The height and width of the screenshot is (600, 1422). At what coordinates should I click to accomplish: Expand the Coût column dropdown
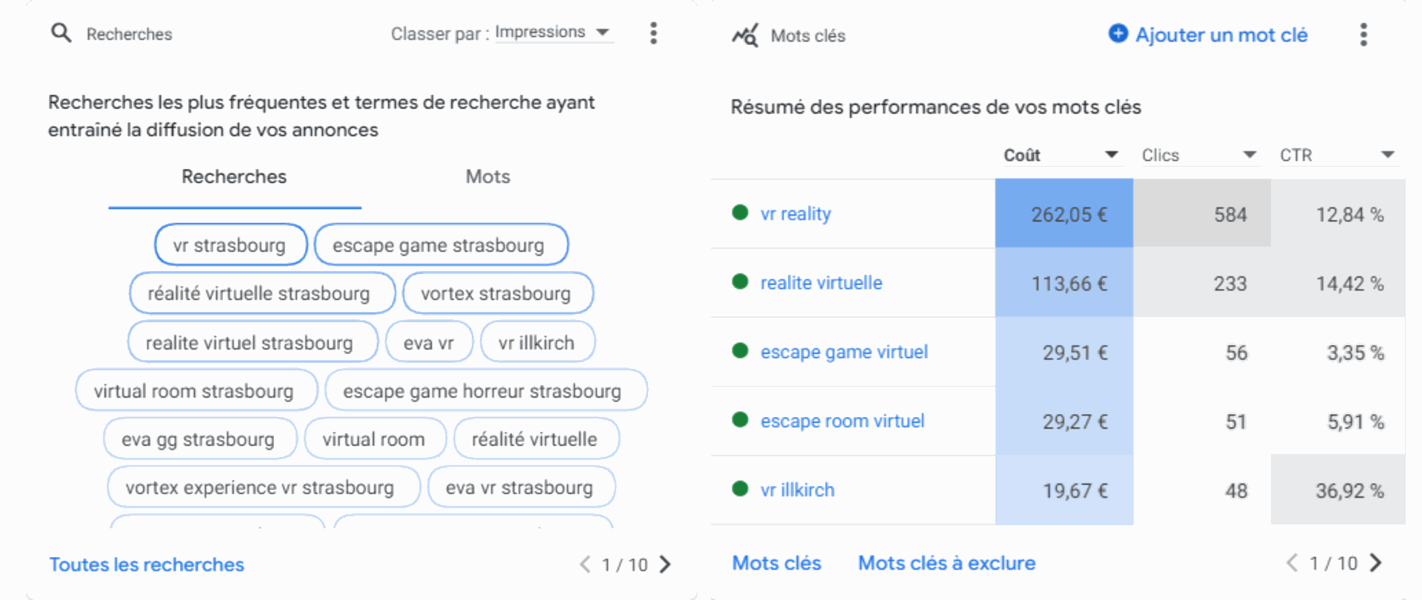pos(1111,155)
